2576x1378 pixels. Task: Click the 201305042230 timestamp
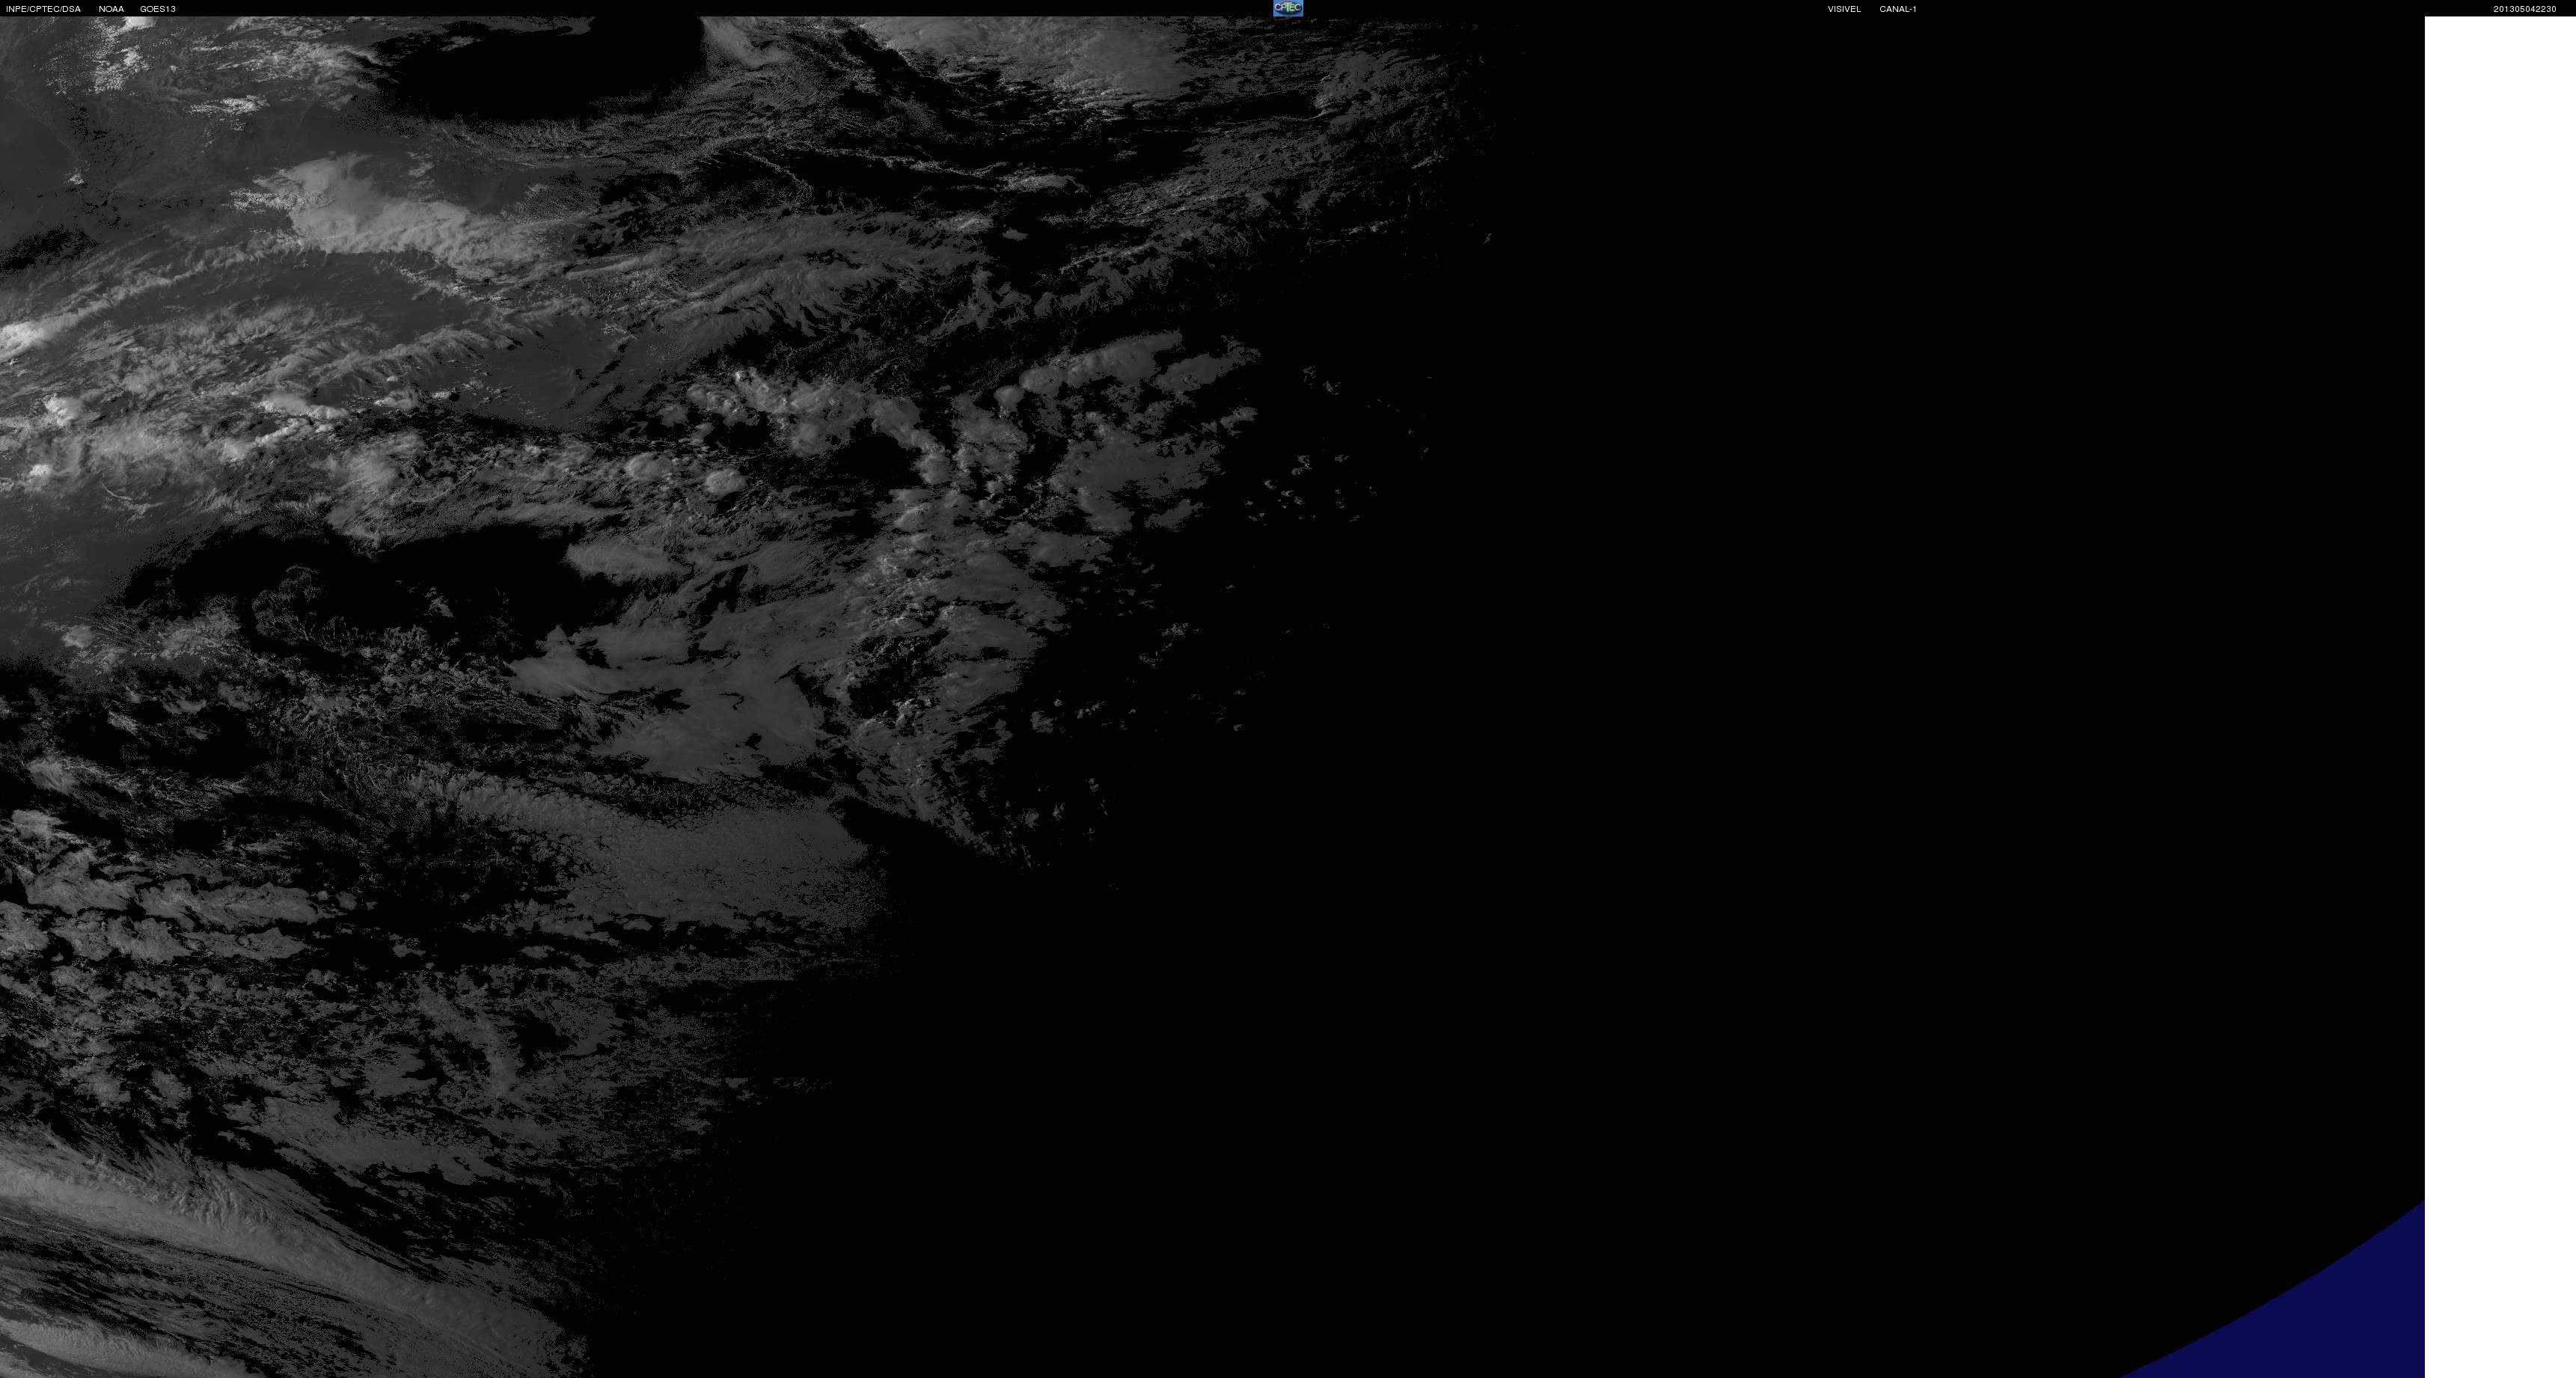pos(2524,9)
